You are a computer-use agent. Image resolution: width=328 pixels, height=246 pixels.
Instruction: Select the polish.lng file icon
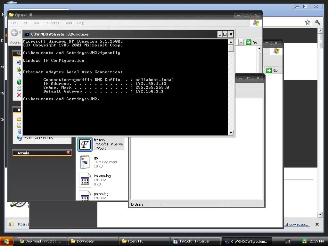point(85,196)
